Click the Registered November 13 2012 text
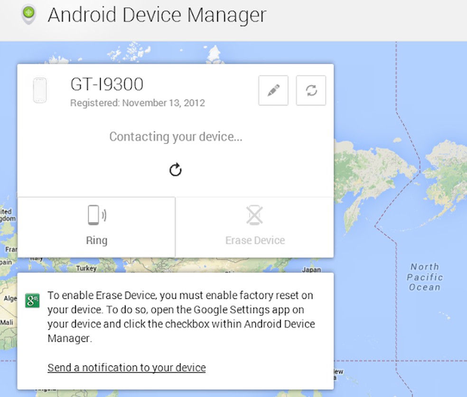 point(138,103)
